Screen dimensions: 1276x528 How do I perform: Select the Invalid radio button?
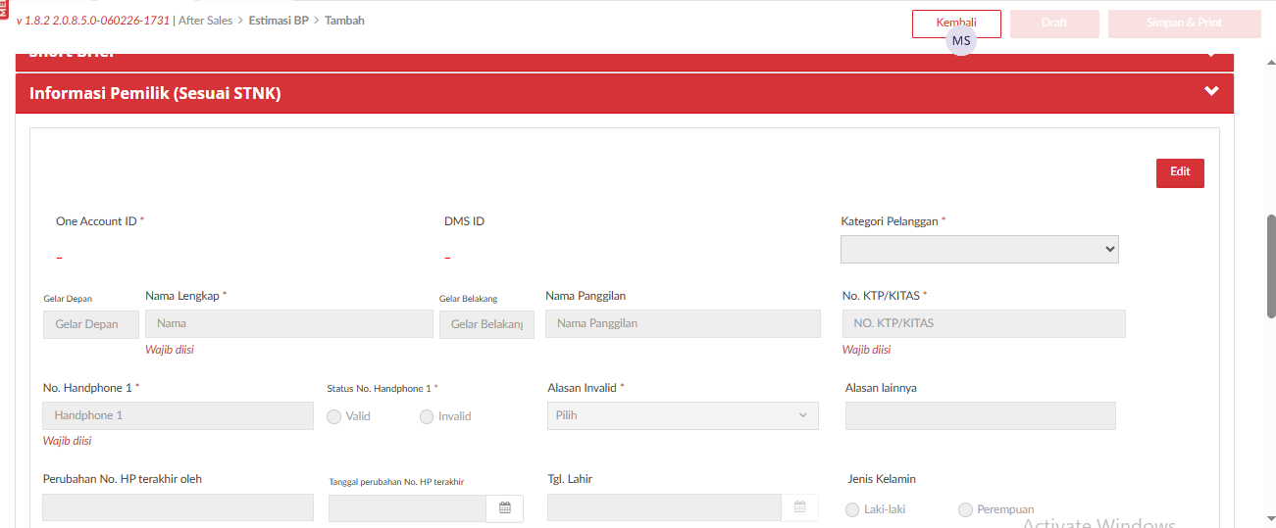tap(427, 416)
